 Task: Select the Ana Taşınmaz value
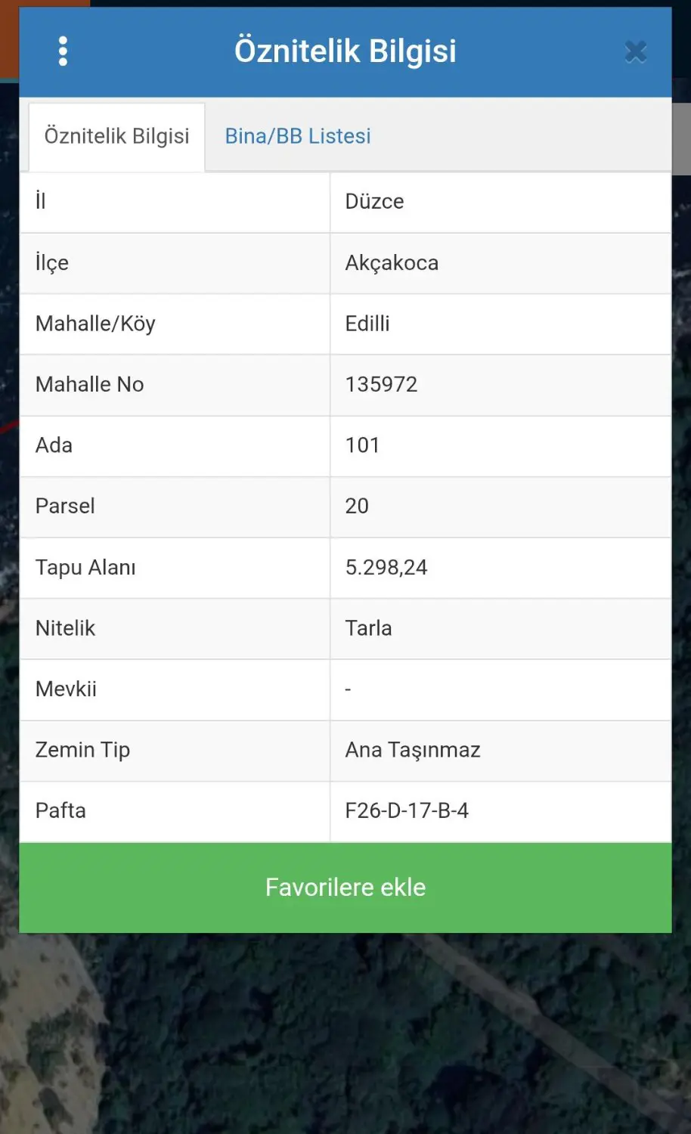pyautogui.click(x=413, y=750)
